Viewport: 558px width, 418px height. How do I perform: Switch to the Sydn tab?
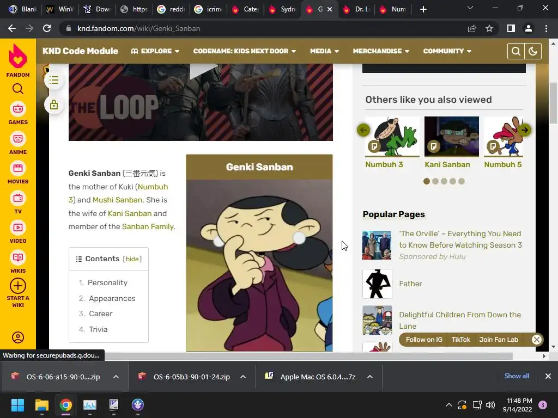click(282, 9)
